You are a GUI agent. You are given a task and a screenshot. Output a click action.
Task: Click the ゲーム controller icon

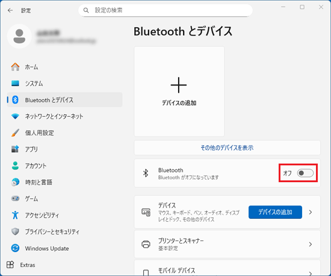click(15, 198)
